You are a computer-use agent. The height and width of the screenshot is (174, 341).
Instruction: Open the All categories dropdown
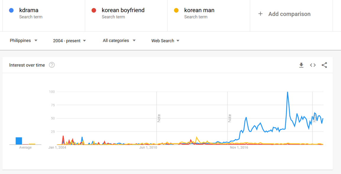pos(119,40)
